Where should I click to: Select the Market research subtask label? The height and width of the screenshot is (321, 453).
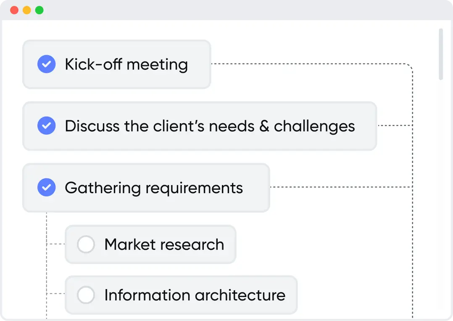pyautogui.click(x=164, y=245)
